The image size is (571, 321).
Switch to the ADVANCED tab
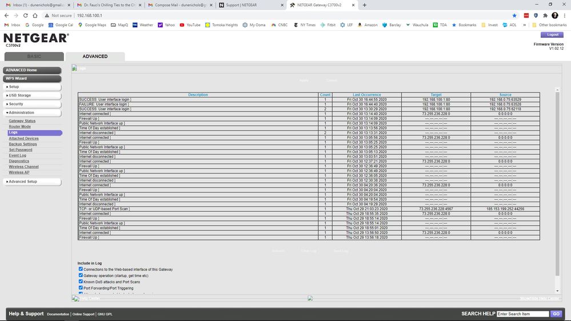click(x=95, y=57)
